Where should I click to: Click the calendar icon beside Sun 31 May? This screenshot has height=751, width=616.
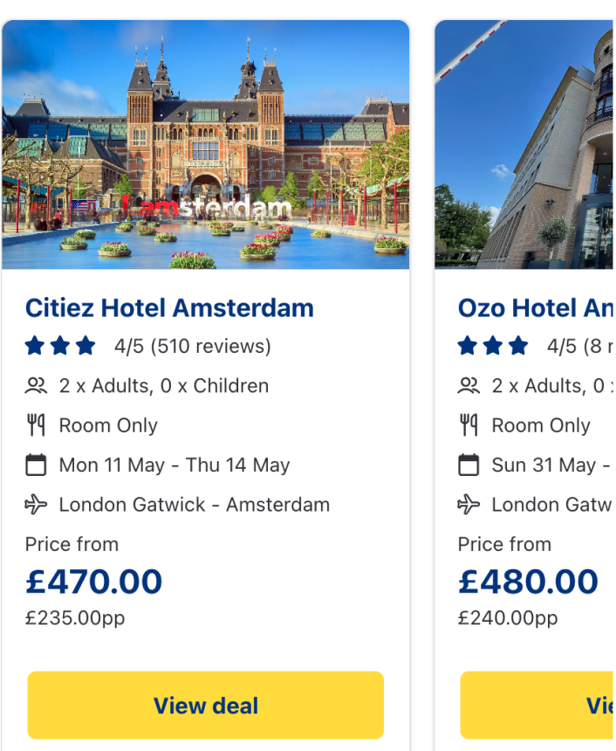click(469, 465)
